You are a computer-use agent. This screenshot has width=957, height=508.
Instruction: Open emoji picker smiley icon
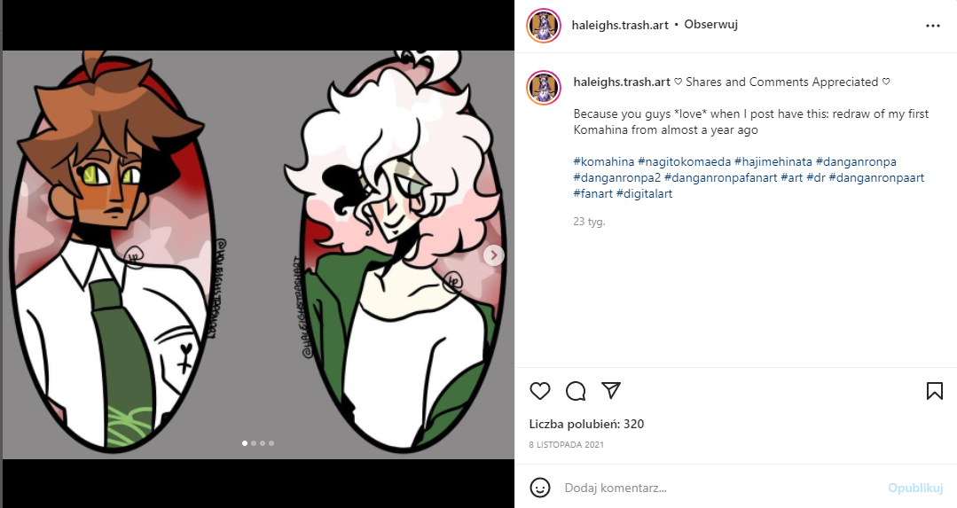point(540,488)
